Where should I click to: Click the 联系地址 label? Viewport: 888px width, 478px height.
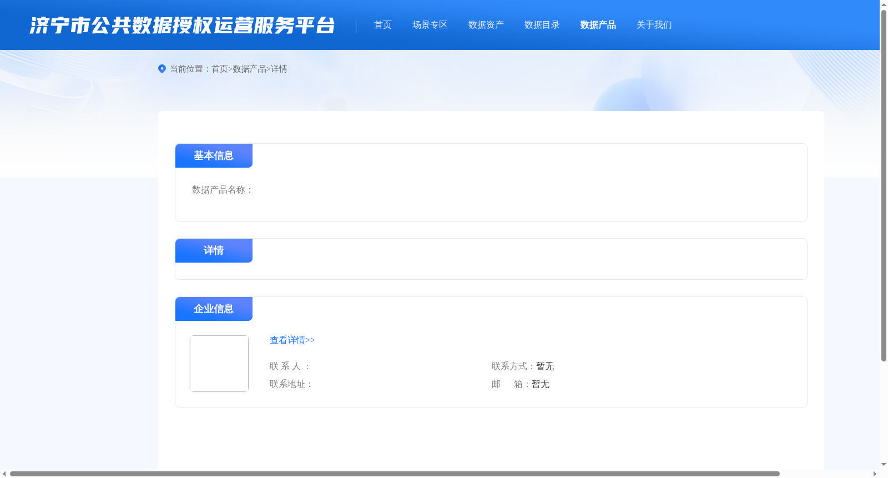(x=291, y=384)
